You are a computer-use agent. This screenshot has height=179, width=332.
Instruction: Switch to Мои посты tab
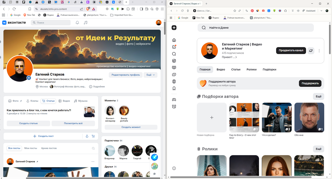point(31,148)
